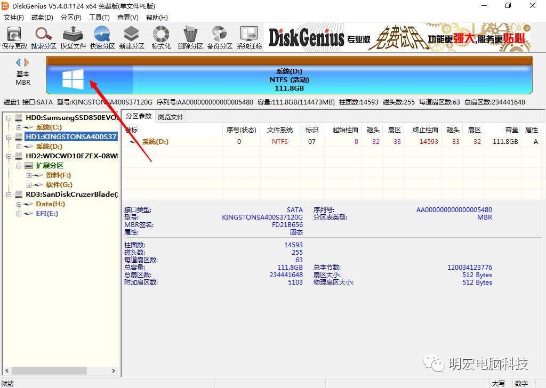
Task: Click the MBR签名 value FD21B656
Action: 287,225
